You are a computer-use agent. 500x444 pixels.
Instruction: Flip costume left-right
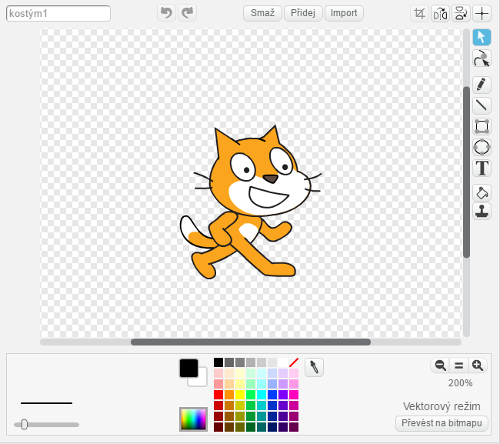(440, 13)
